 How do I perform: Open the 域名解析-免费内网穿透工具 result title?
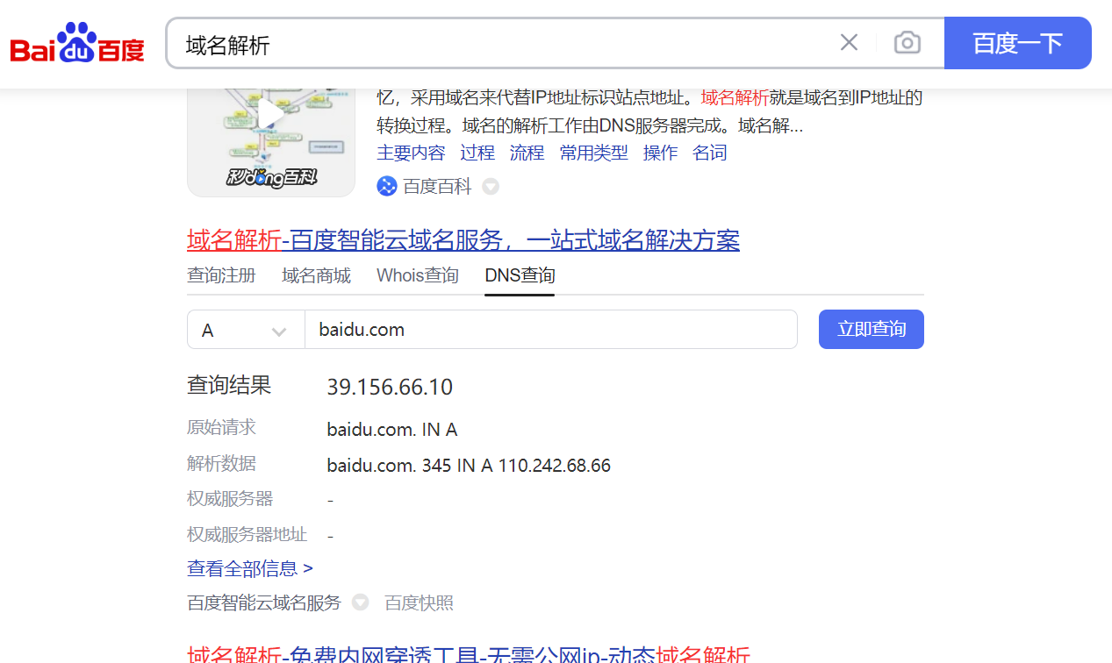469,653
